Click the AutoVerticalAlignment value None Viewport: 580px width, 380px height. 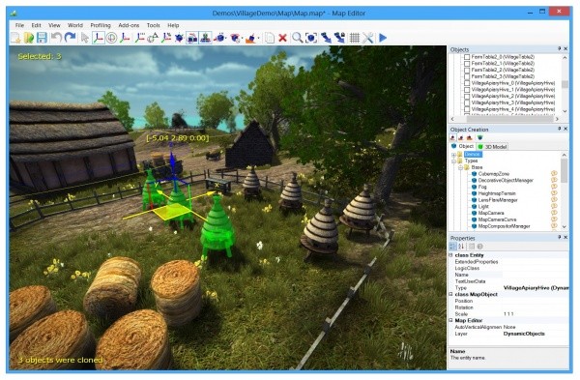[x=509, y=327]
